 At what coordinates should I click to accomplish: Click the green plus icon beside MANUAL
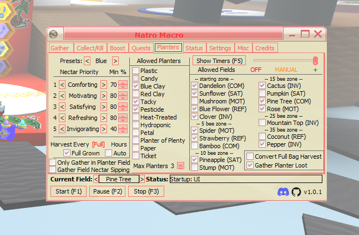pos(315,70)
